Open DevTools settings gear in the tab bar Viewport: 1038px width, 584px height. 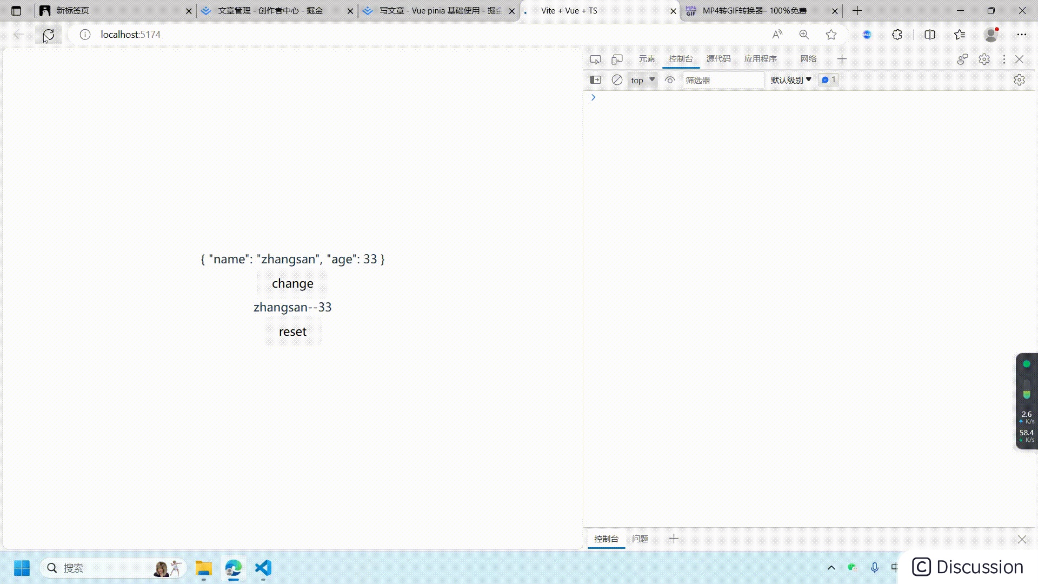tap(984, 59)
